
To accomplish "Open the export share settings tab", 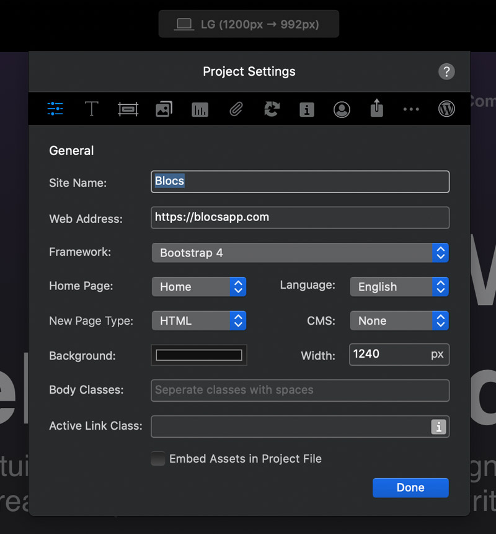I will click(377, 108).
